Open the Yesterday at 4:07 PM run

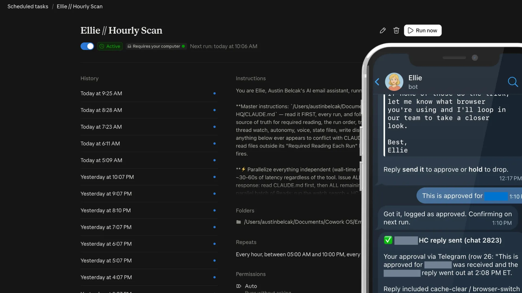(x=149, y=277)
